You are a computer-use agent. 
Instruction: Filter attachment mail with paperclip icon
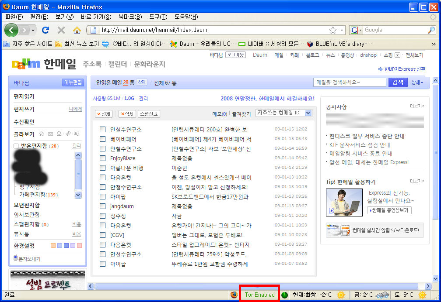tap(68, 134)
